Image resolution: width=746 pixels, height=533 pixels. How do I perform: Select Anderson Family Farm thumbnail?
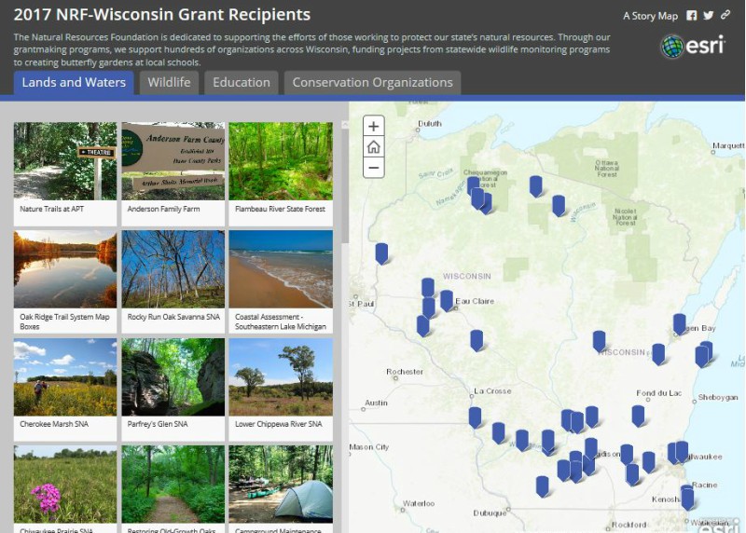[173, 161]
